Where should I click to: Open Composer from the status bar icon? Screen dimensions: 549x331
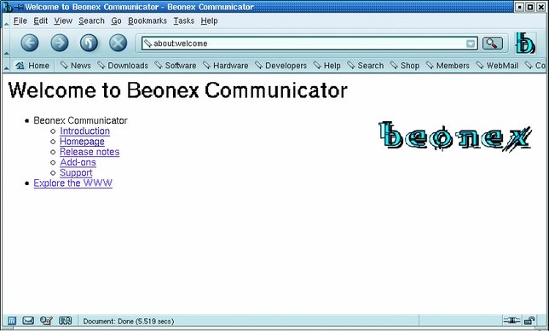46,321
